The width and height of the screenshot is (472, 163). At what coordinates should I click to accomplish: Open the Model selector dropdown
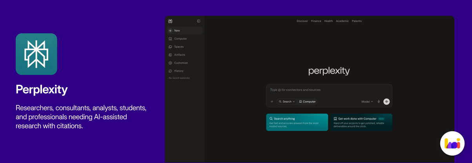point(367,101)
